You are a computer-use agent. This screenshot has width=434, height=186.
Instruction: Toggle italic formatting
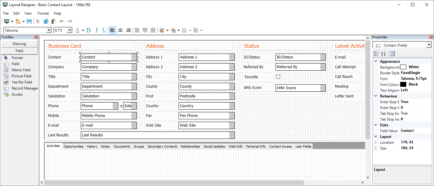point(96,30)
